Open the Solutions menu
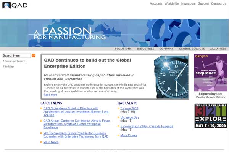 pos(123,49)
